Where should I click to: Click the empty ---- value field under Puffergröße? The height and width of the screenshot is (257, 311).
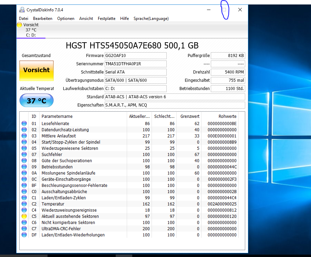(228, 64)
